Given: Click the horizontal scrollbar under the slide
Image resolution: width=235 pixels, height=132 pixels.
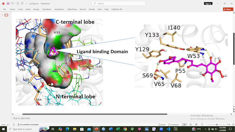Looking at the screenshot, I should click(x=95, y=114).
